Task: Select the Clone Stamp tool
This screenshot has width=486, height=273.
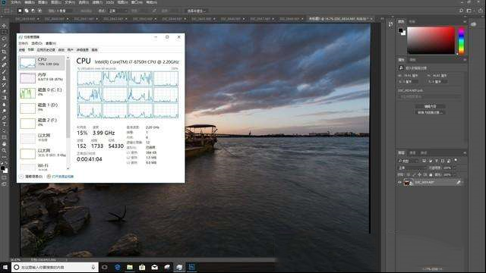Action: click(x=4, y=78)
